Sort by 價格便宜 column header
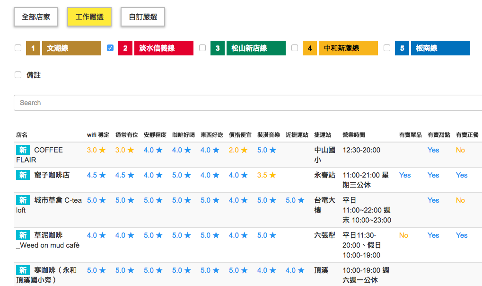 tap(240, 135)
